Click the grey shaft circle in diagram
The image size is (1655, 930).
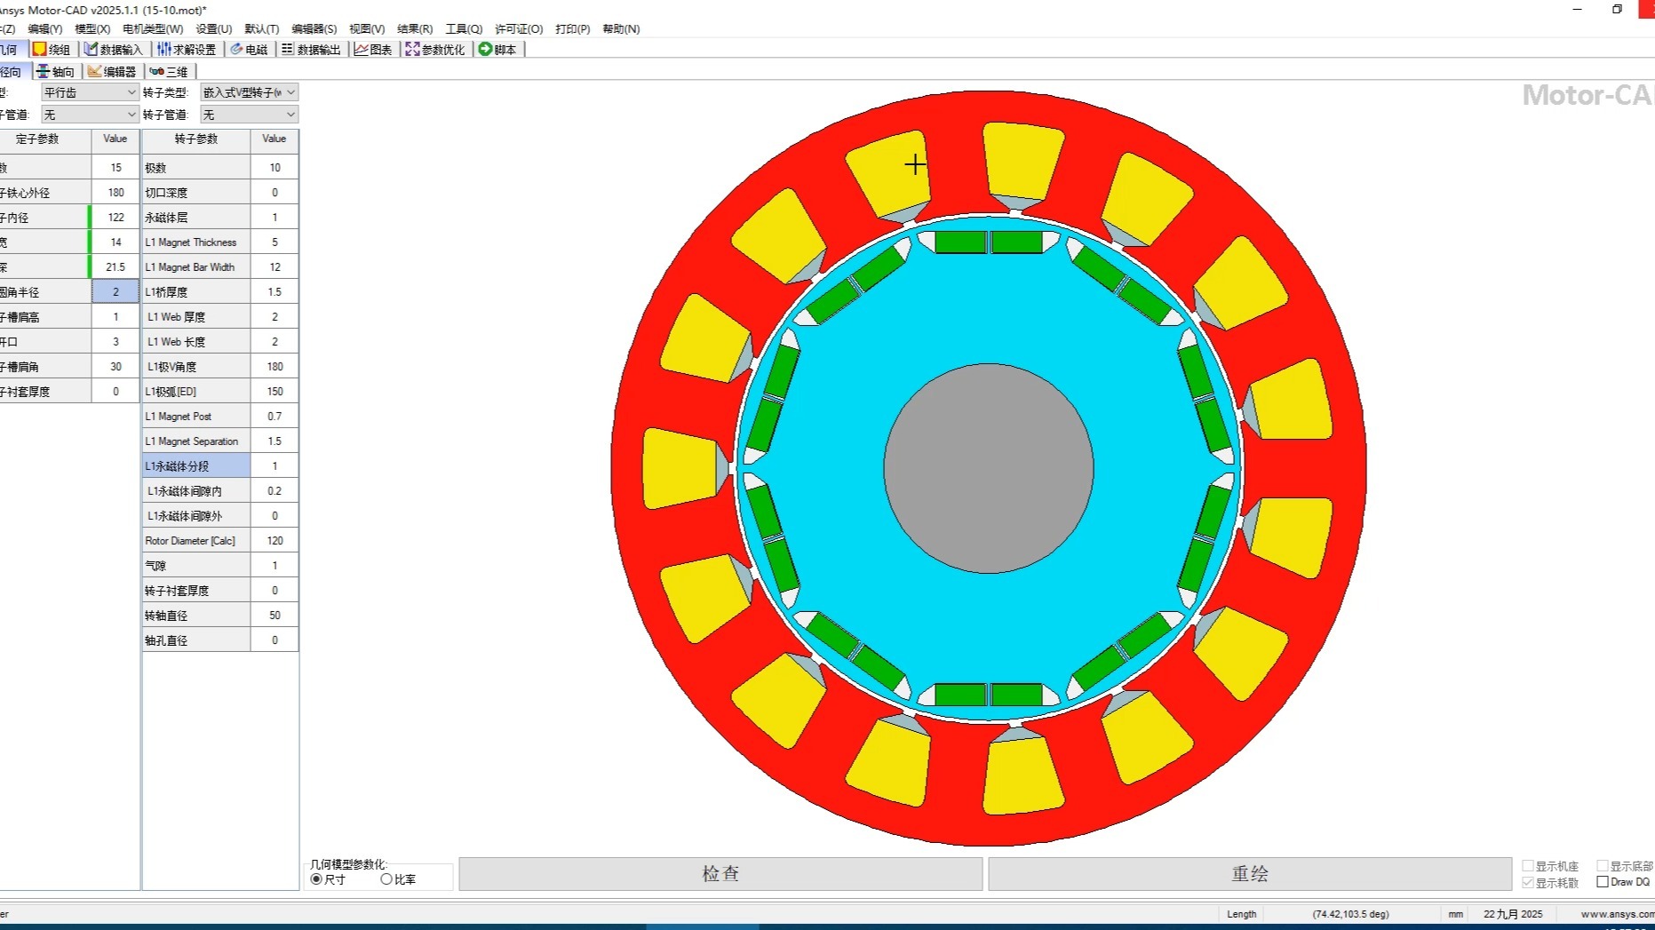click(x=988, y=468)
